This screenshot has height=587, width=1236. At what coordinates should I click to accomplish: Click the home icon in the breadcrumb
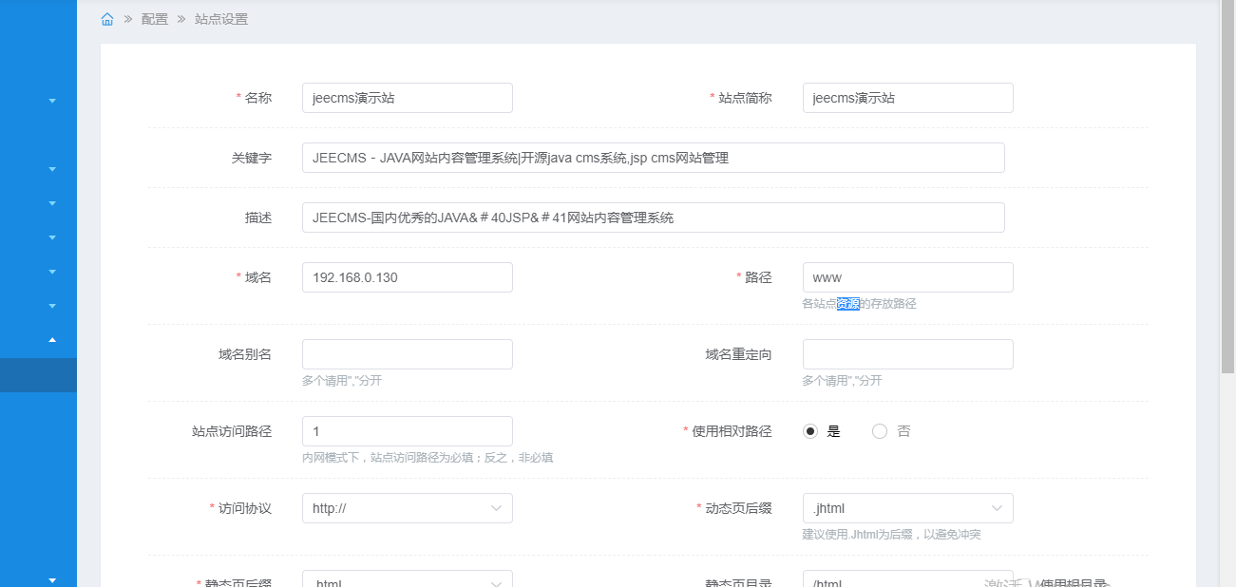(x=107, y=19)
